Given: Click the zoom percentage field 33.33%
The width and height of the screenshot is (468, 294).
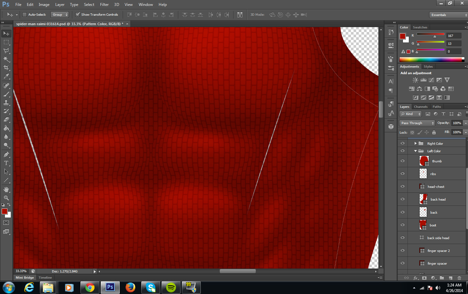Looking at the screenshot, I should pyautogui.click(x=21, y=271).
